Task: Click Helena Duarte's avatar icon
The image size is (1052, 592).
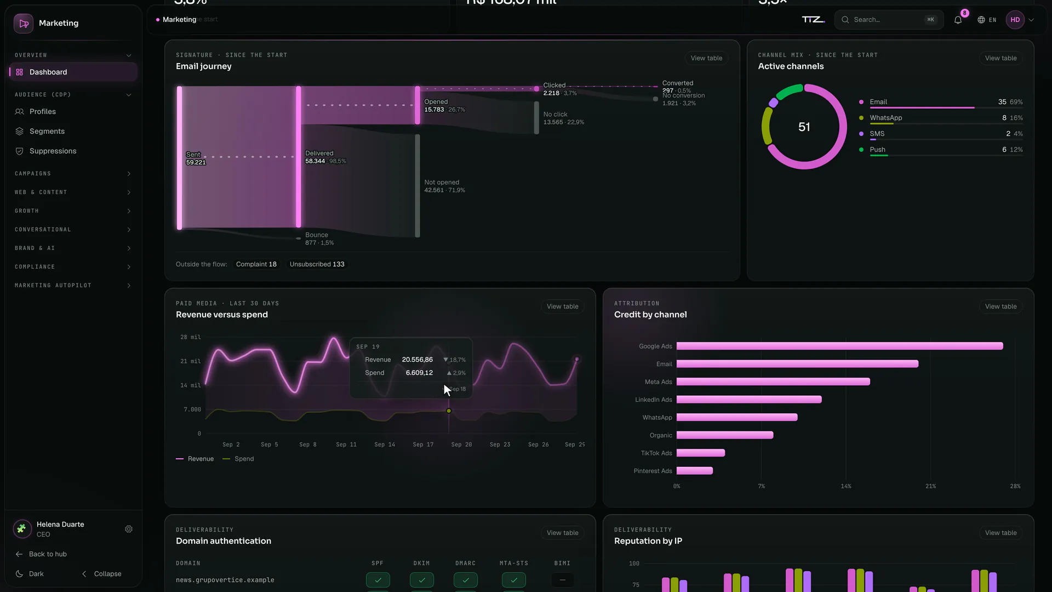Action: [x=22, y=529]
